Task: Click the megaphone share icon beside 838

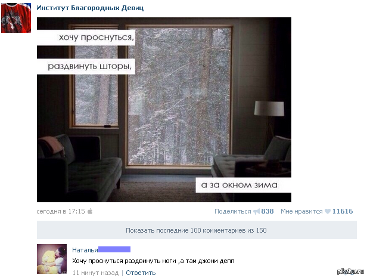Action: click(257, 212)
